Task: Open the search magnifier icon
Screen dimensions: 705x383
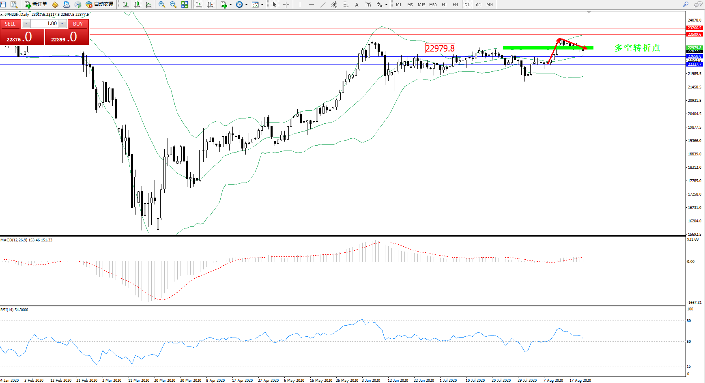Action: point(686,4)
